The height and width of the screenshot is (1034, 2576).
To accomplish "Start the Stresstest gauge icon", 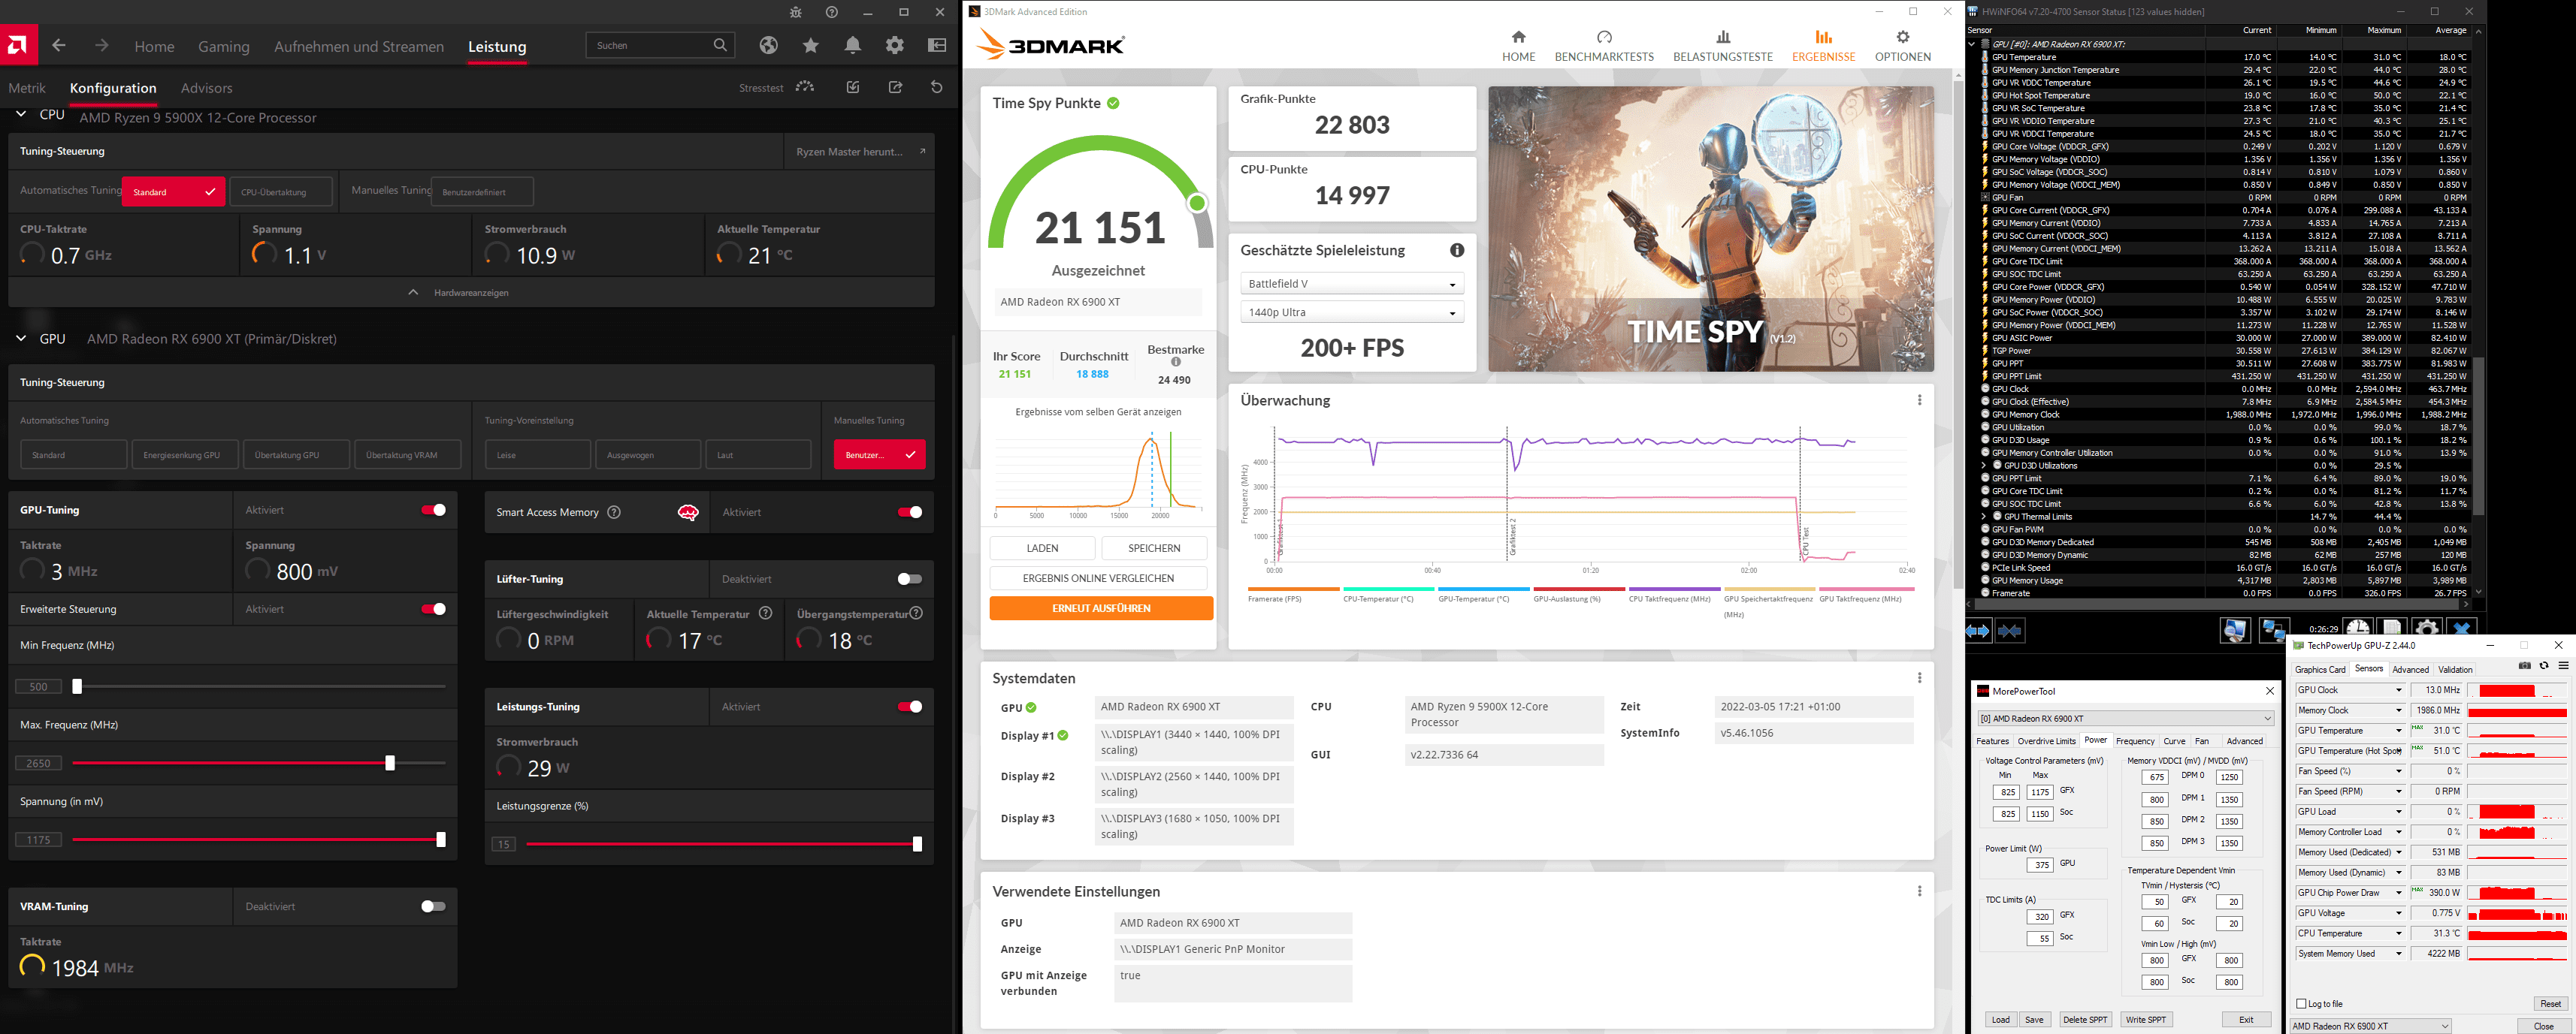I will (x=805, y=87).
